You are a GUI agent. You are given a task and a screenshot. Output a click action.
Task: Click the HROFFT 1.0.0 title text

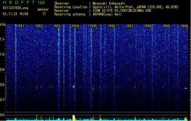[x=24, y=2]
